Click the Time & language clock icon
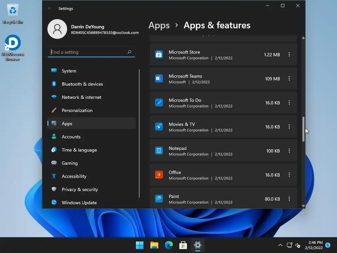This screenshot has height=253, width=337. pos(54,150)
